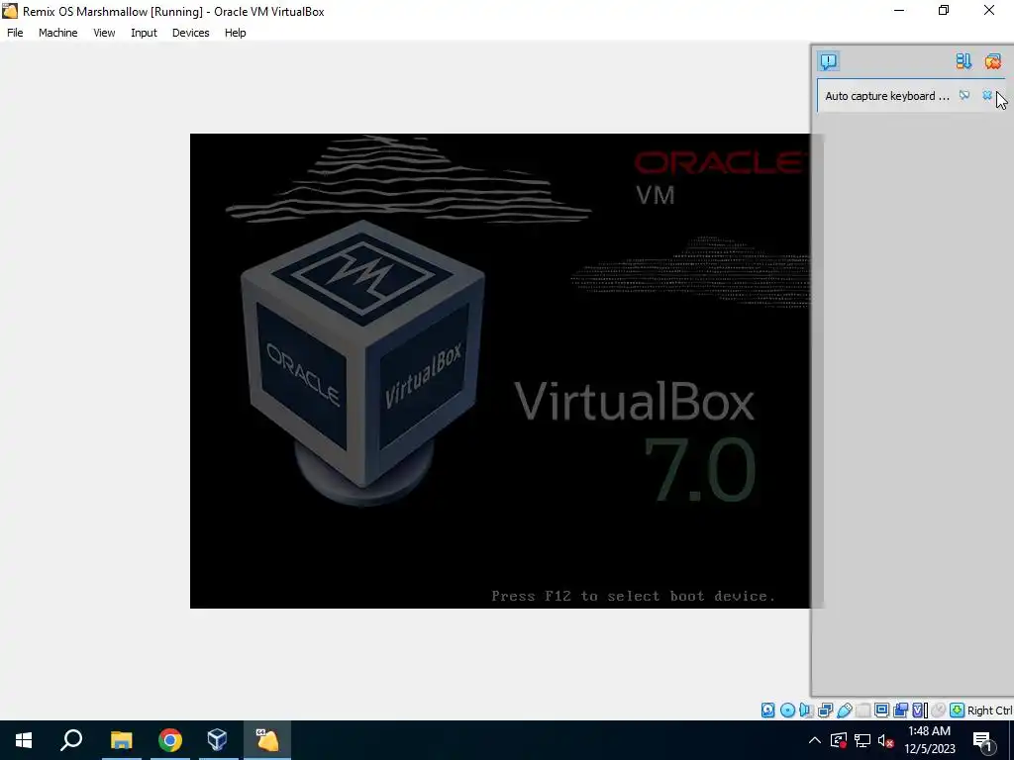Image resolution: width=1014 pixels, height=760 pixels.
Task: Click the don't-show-again icon on the keyboard notification
Action: [964, 96]
